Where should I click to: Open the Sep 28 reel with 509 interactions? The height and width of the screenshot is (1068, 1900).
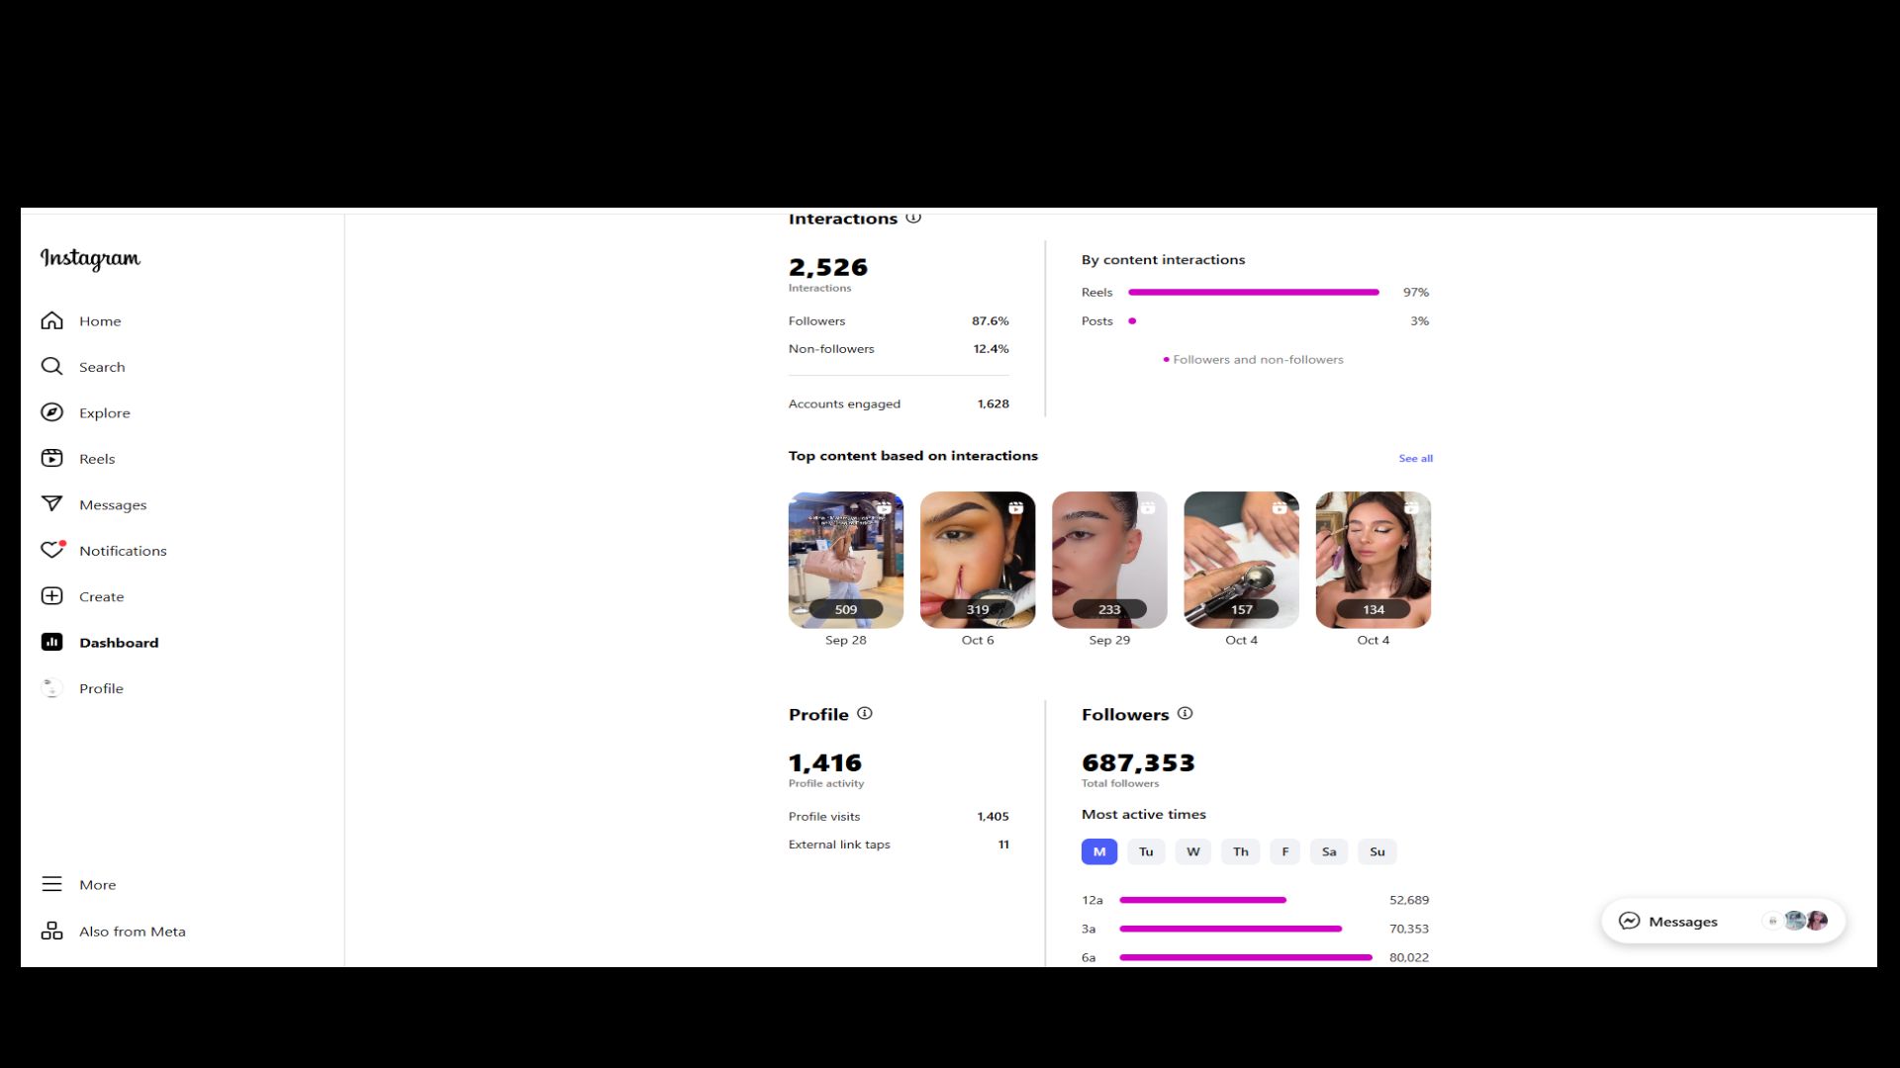point(845,560)
